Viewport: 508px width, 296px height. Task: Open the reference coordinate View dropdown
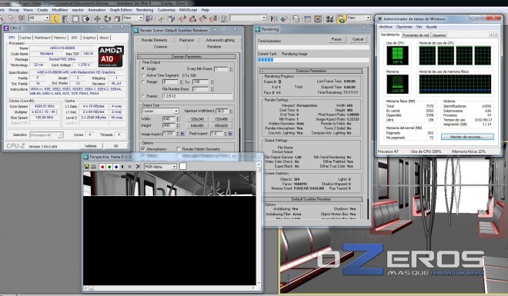(x=133, y=18)
